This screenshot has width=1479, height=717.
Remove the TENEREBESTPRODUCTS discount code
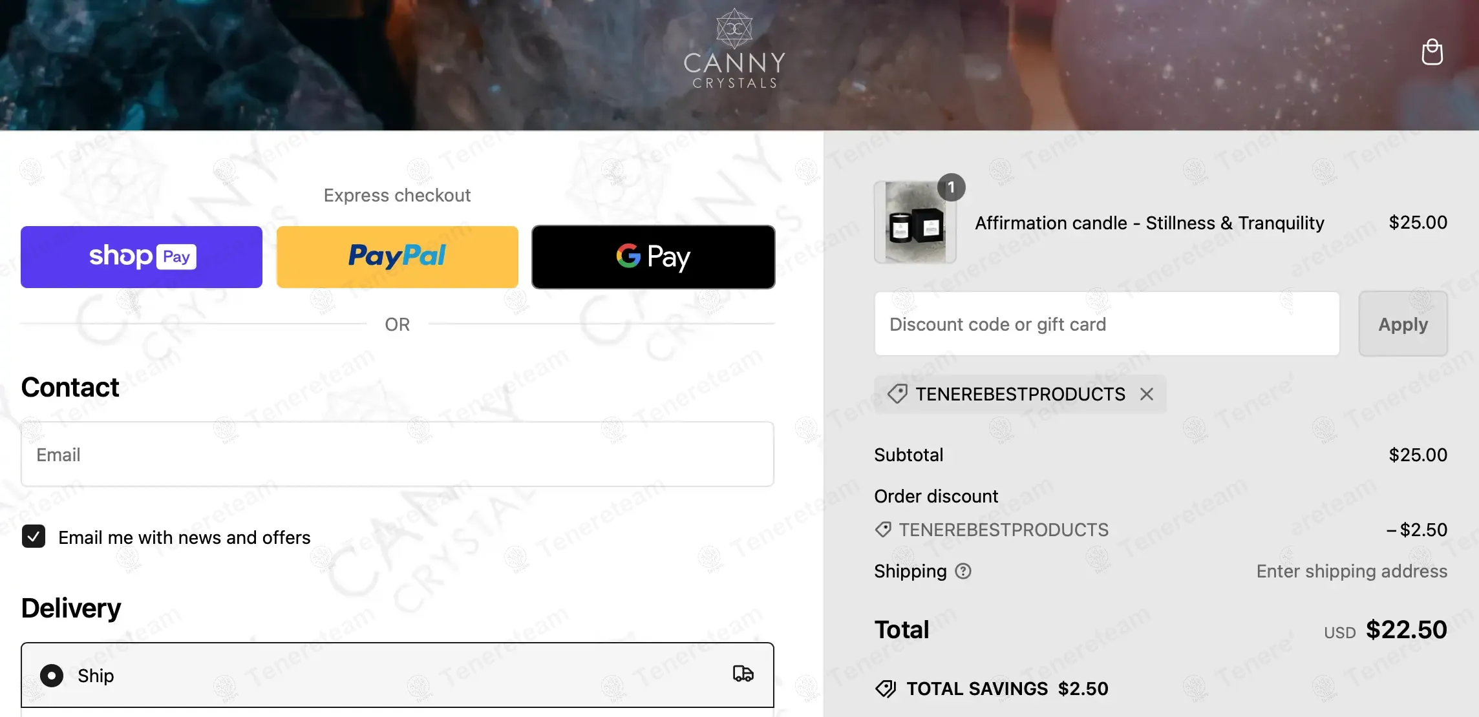tap(1147, 394)
